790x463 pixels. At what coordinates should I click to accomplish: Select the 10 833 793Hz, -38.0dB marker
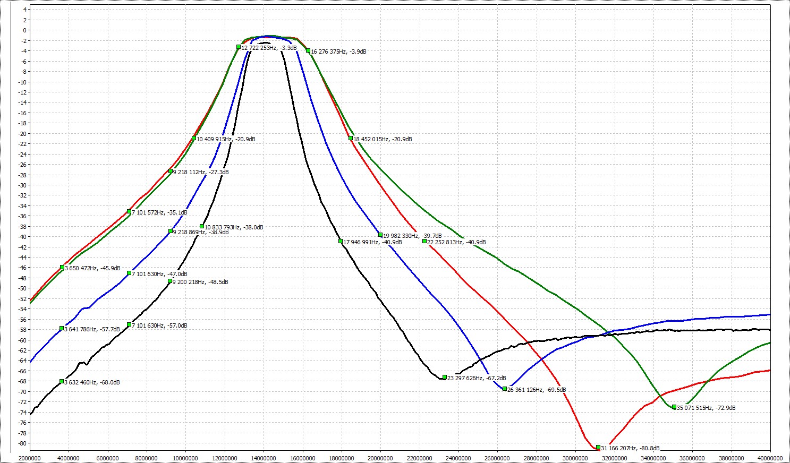(x=202, y=227)
